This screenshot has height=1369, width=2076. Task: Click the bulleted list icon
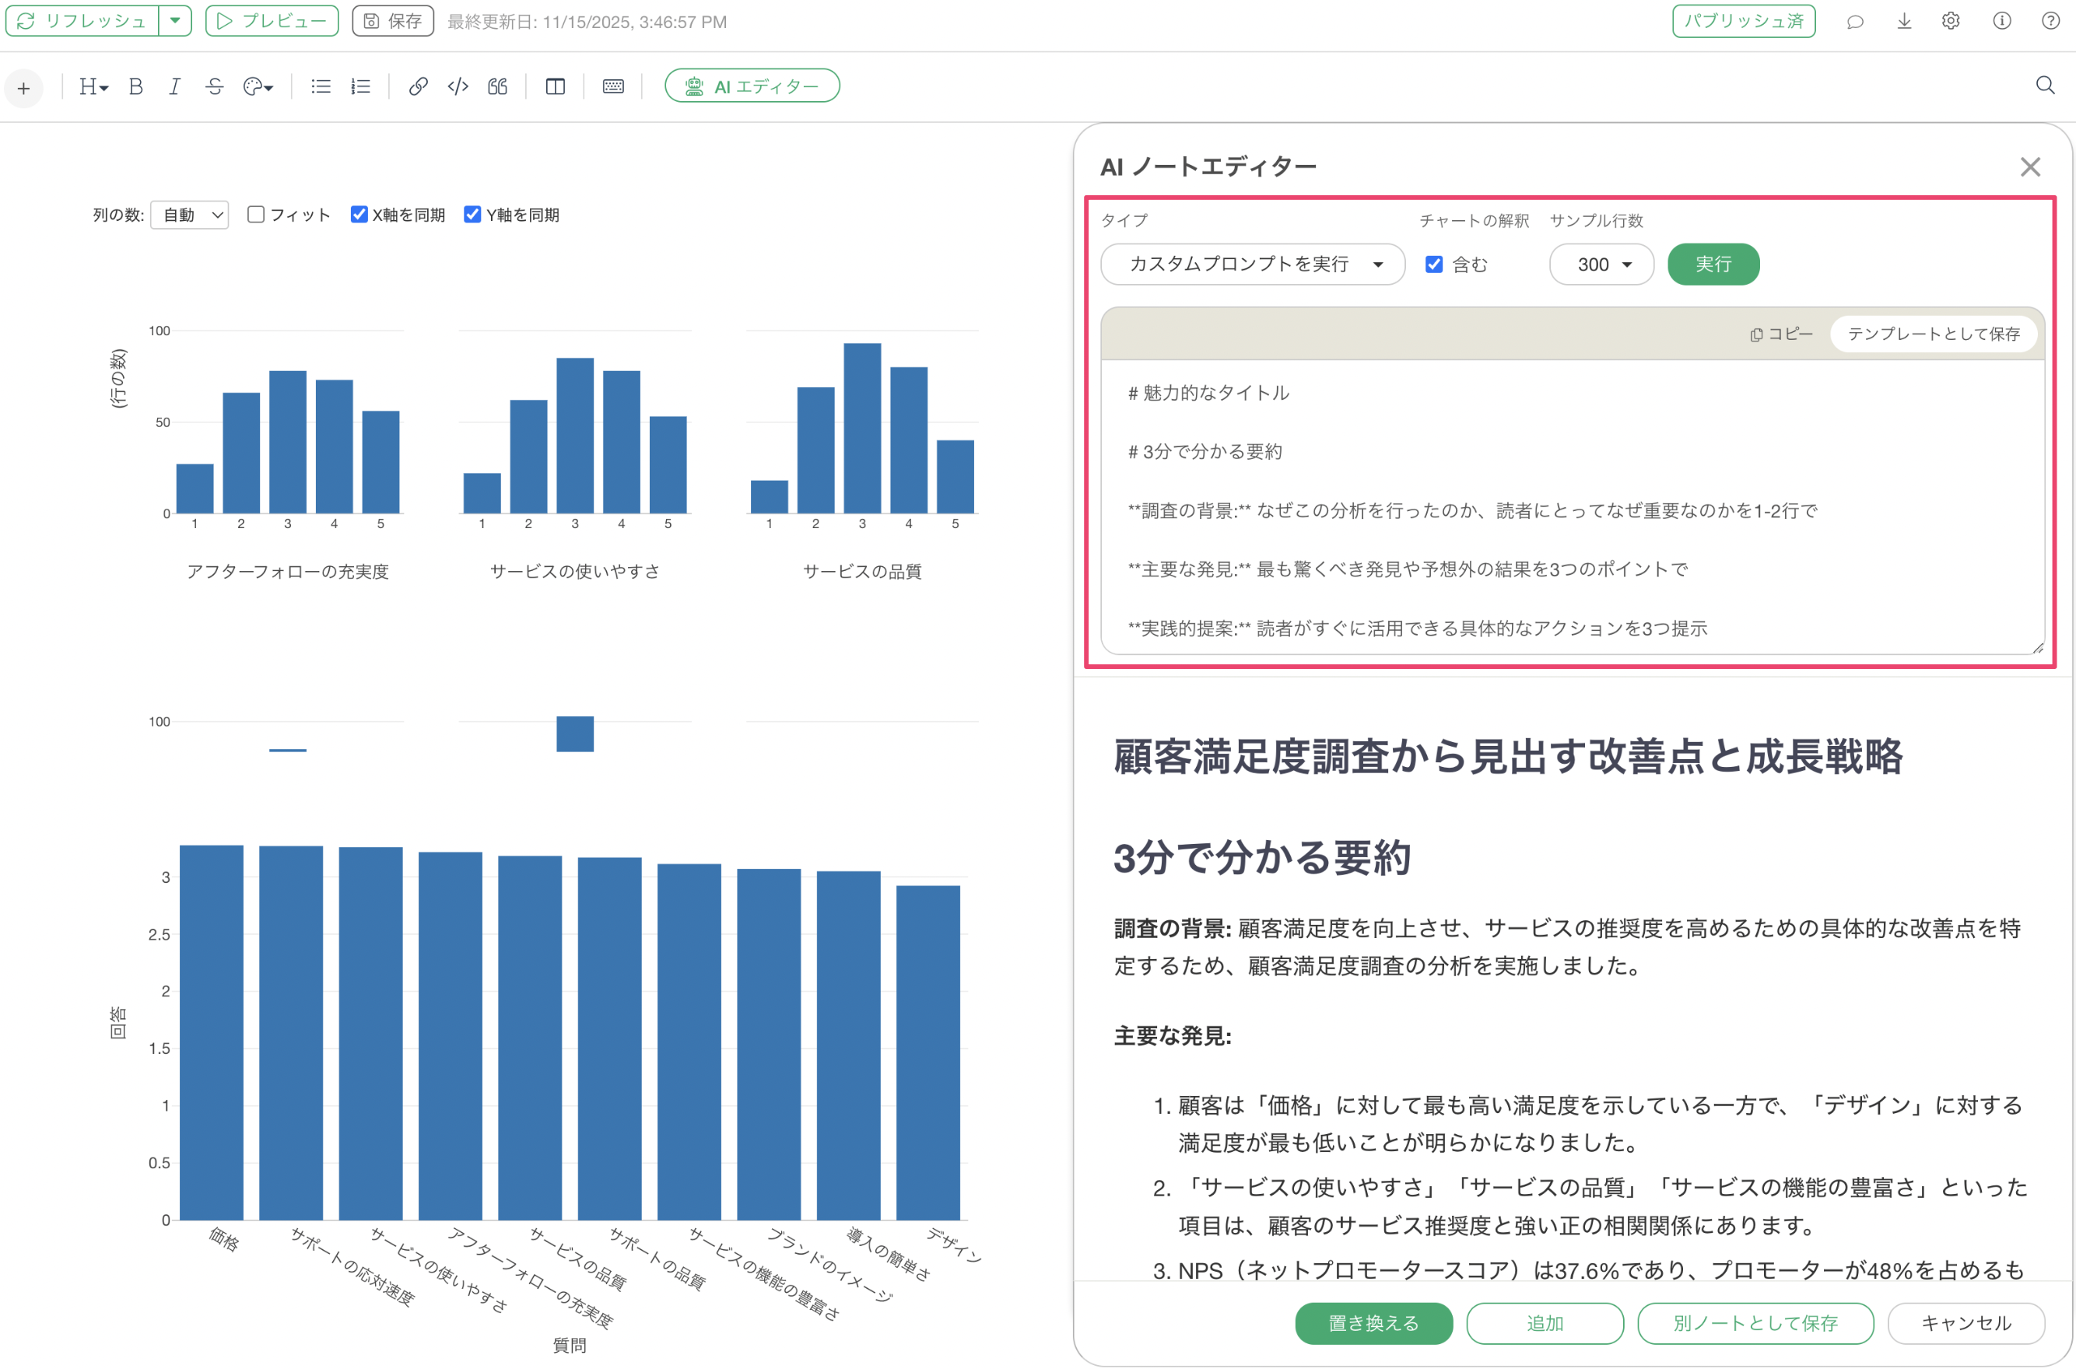(321, 86)
